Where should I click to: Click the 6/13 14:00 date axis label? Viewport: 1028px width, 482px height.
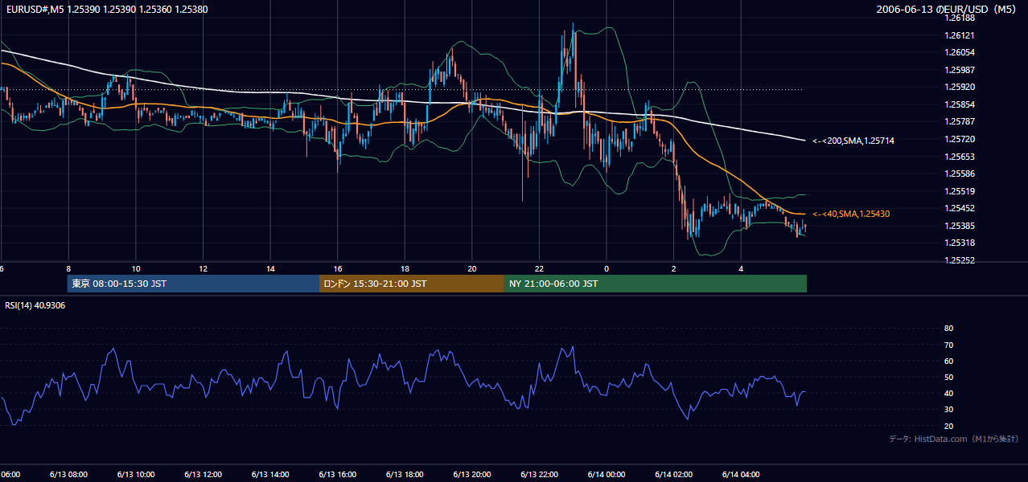(270, 474)
